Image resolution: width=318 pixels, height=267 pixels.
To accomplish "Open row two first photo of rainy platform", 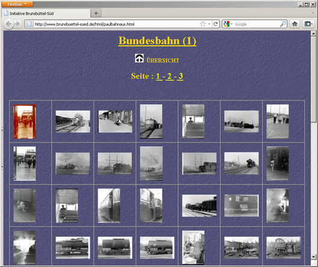I will pyautogui.click(x=25, y=164).
